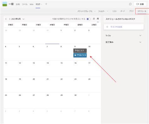The height and width of the screenshot is (124, 149).
Task: Select June 26 calendar cell
Action: point(25,101)
